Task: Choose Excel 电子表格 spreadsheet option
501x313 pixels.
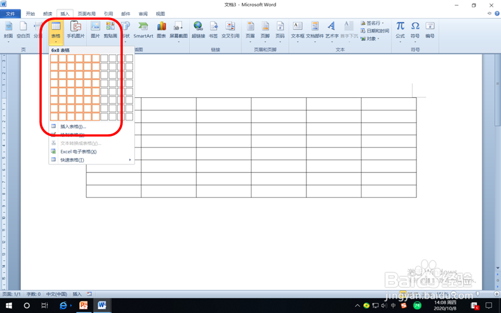Action: pos(92,152)
